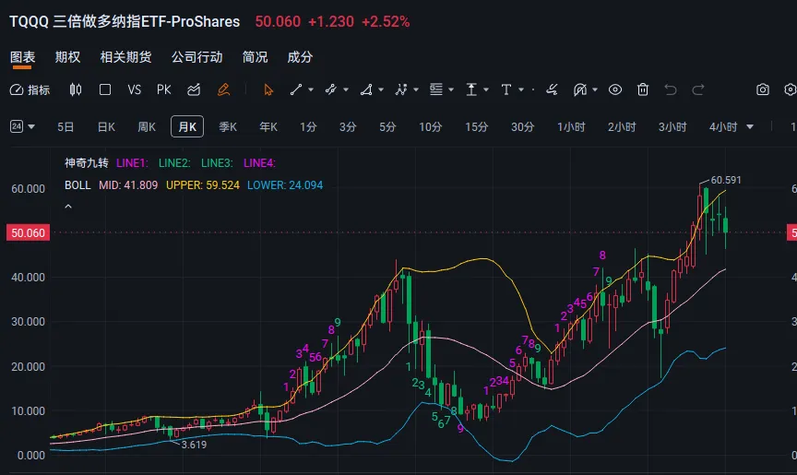Select the trend line drawing tool

point(296,89)
